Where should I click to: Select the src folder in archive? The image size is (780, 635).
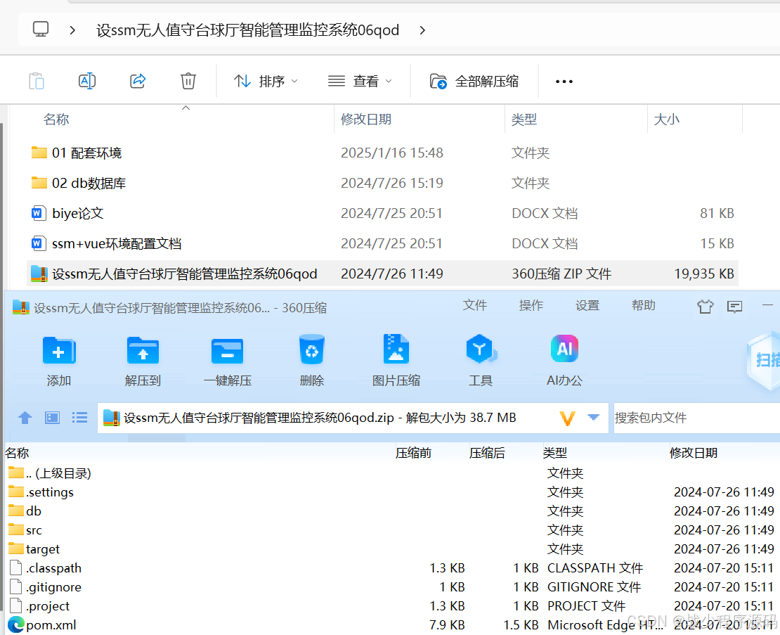click(x=25, y=530)
